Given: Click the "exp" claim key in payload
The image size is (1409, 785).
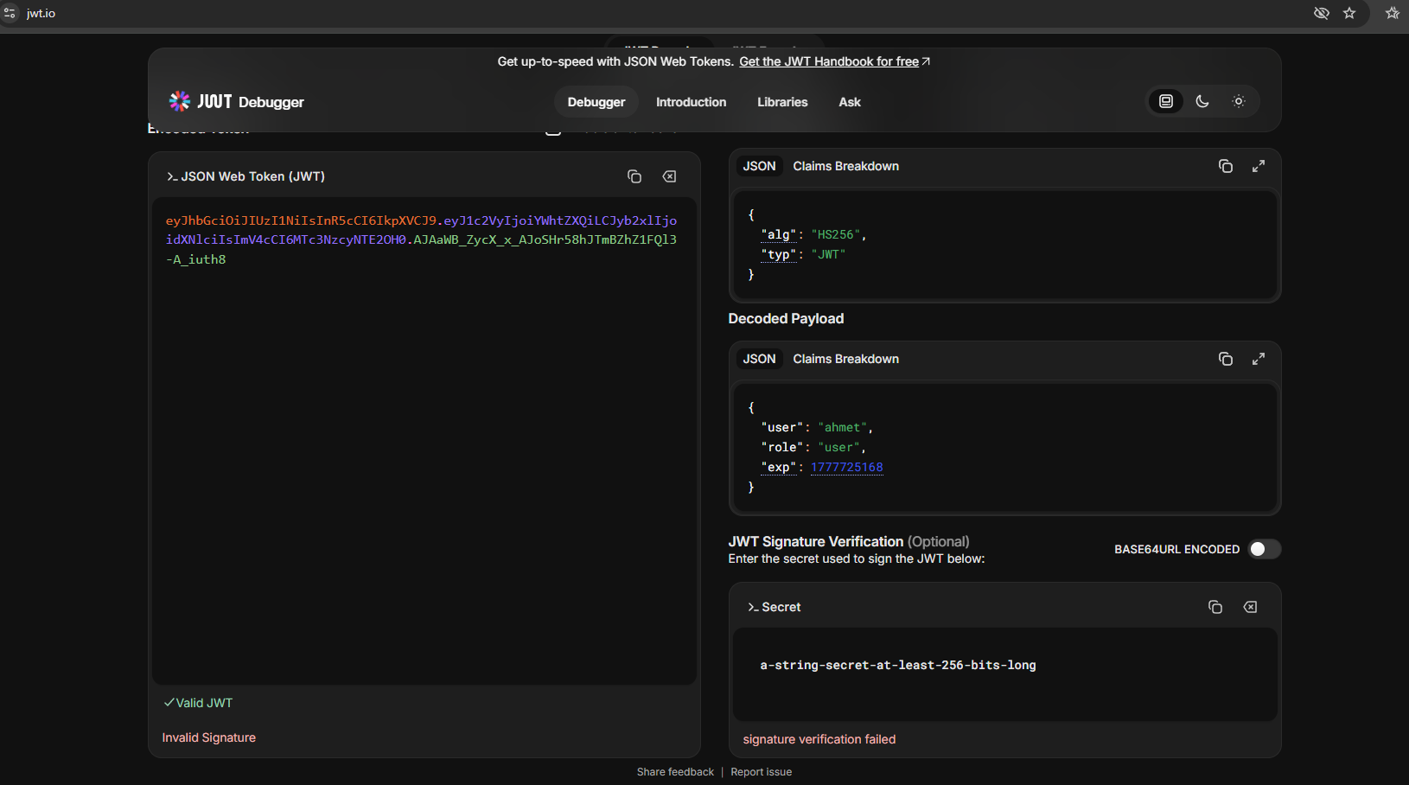Looking at the screenshot, I should 778,467.
